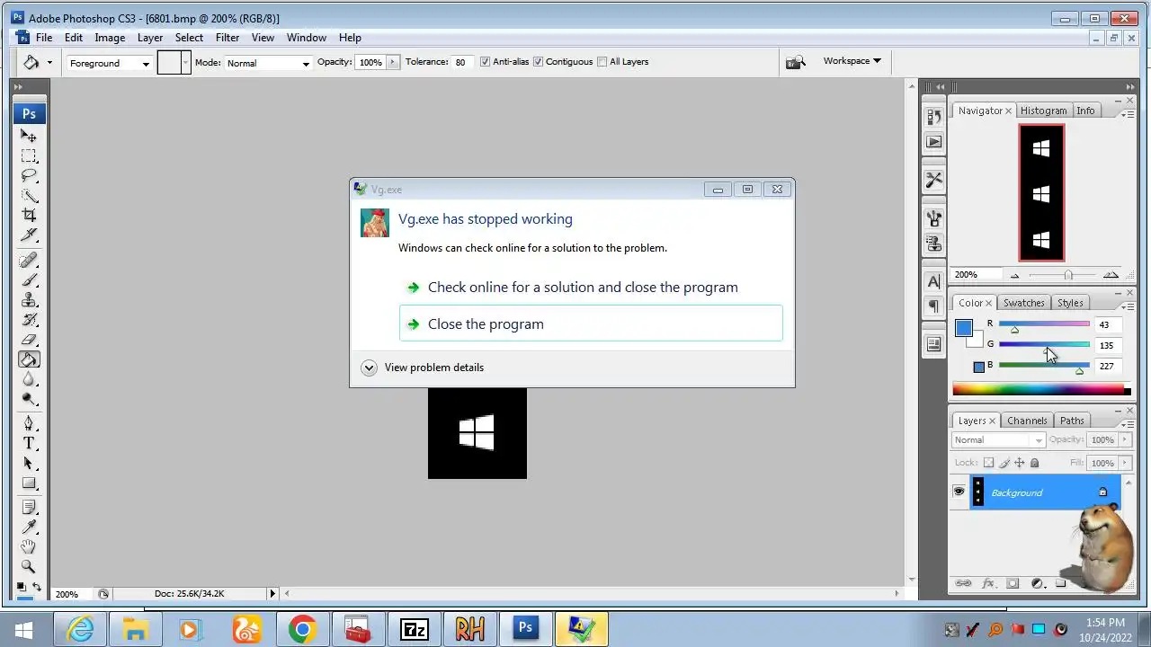Open the Character panel icon

coord(933,281)
